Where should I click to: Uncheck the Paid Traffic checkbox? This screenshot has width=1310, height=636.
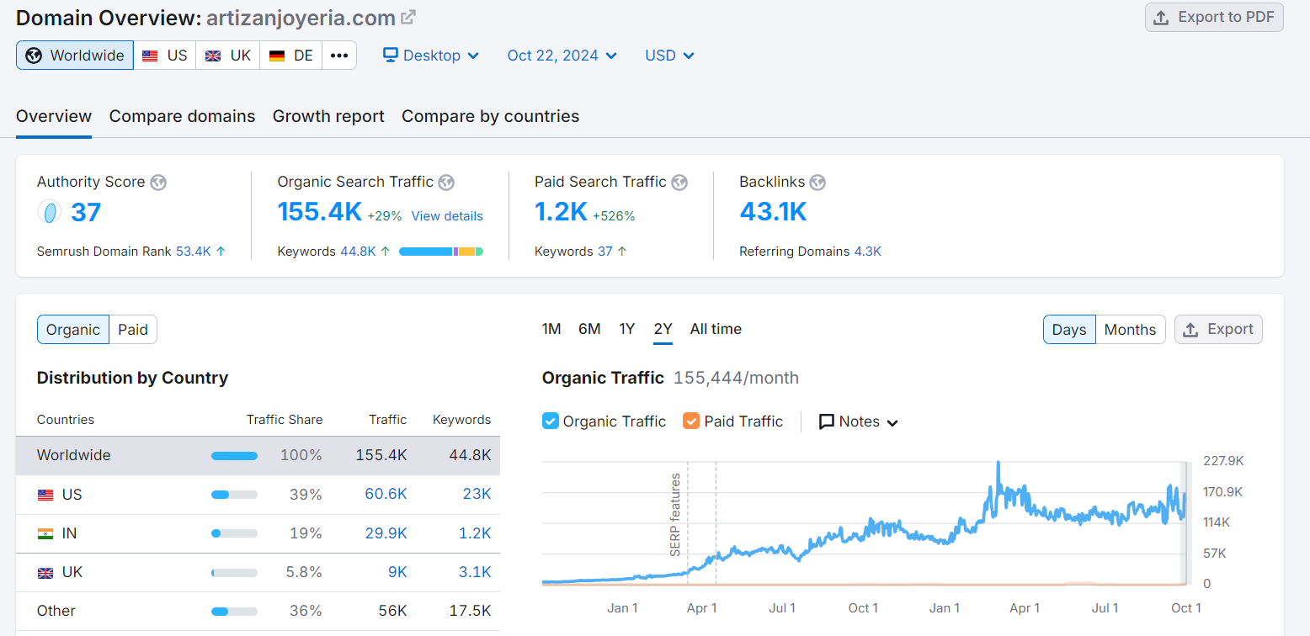691,421
